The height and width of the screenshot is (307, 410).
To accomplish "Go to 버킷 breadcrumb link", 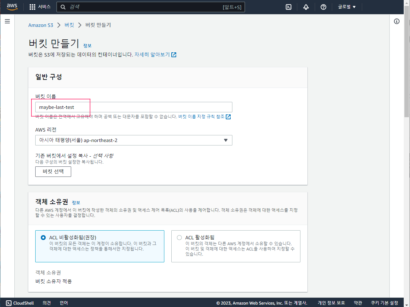I will point(69,25).
